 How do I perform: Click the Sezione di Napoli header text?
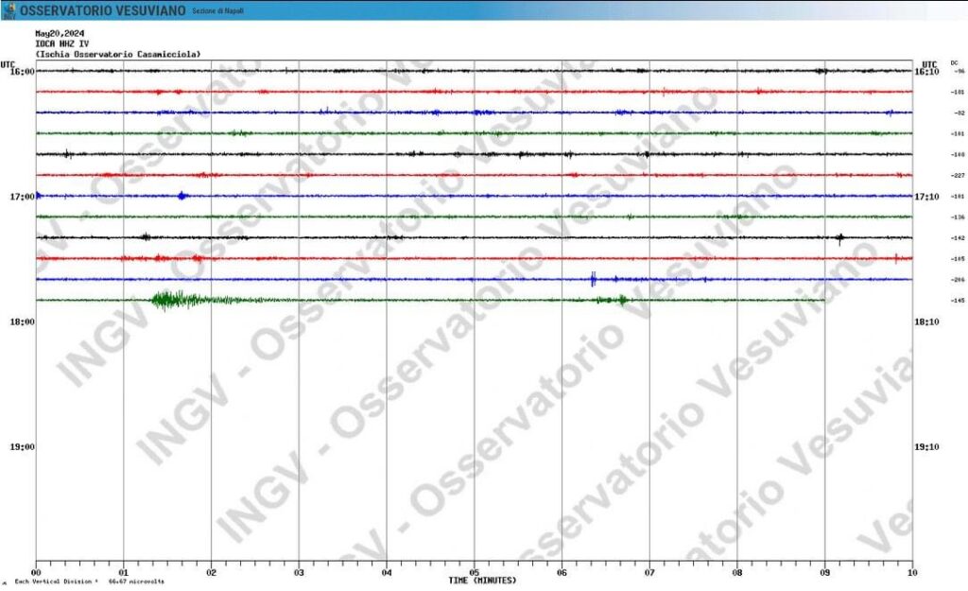point(216,11)
